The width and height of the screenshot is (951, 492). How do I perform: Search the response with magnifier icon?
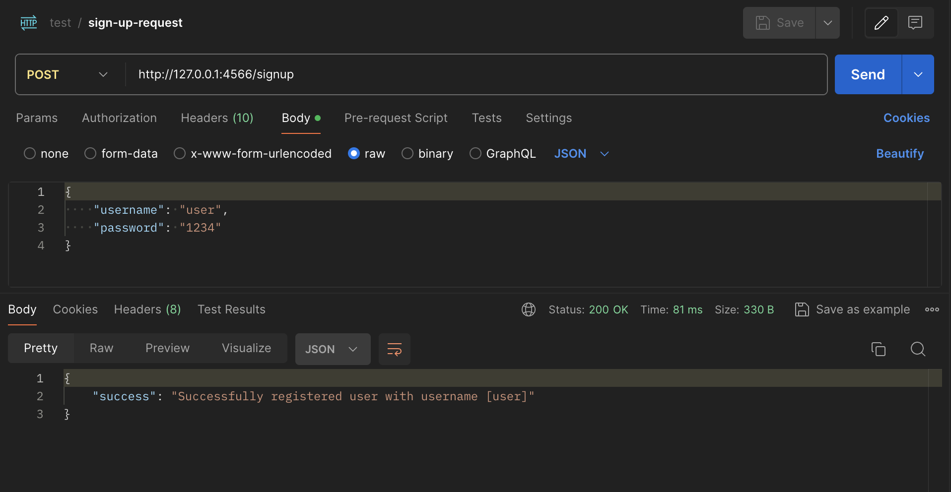(x=918, y=349)
